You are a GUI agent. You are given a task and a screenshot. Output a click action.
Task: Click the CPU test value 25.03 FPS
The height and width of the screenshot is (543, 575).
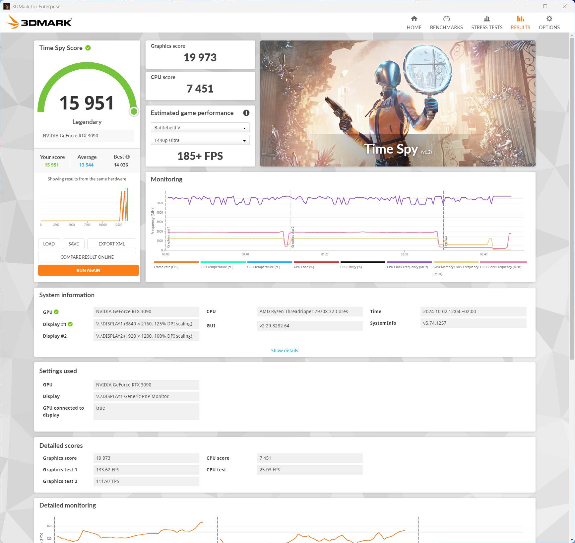[310, 470]
